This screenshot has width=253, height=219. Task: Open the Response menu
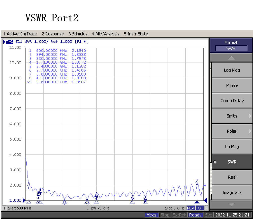53,34
